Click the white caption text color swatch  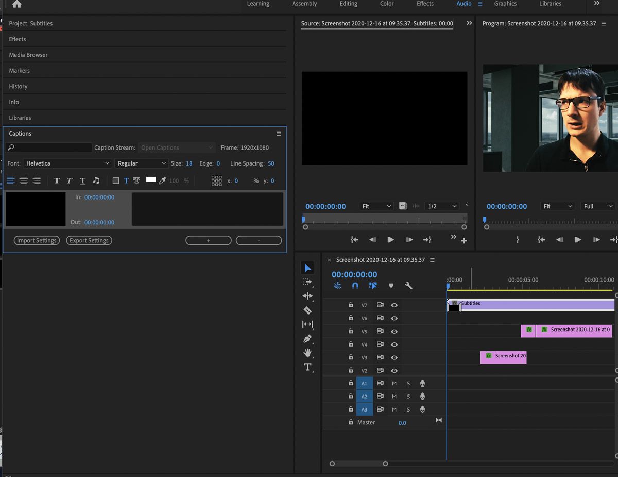151,180
